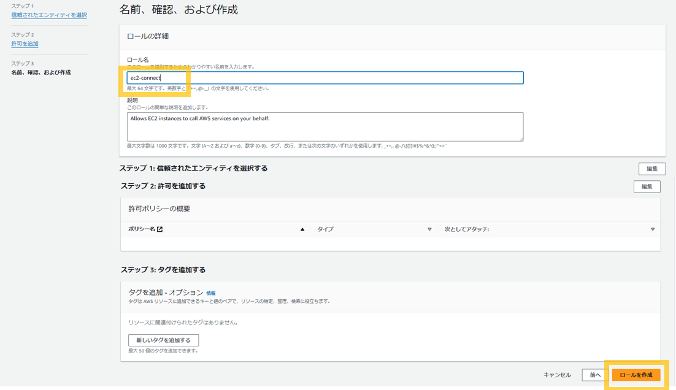The width and height of the screenshot is (676, 390).
Task: Click the sort arrow for 次としてアタッチ column
Action: tap(652, 229)
